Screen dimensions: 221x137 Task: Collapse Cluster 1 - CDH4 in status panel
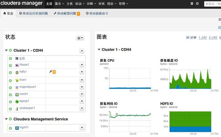click(6, 50)
